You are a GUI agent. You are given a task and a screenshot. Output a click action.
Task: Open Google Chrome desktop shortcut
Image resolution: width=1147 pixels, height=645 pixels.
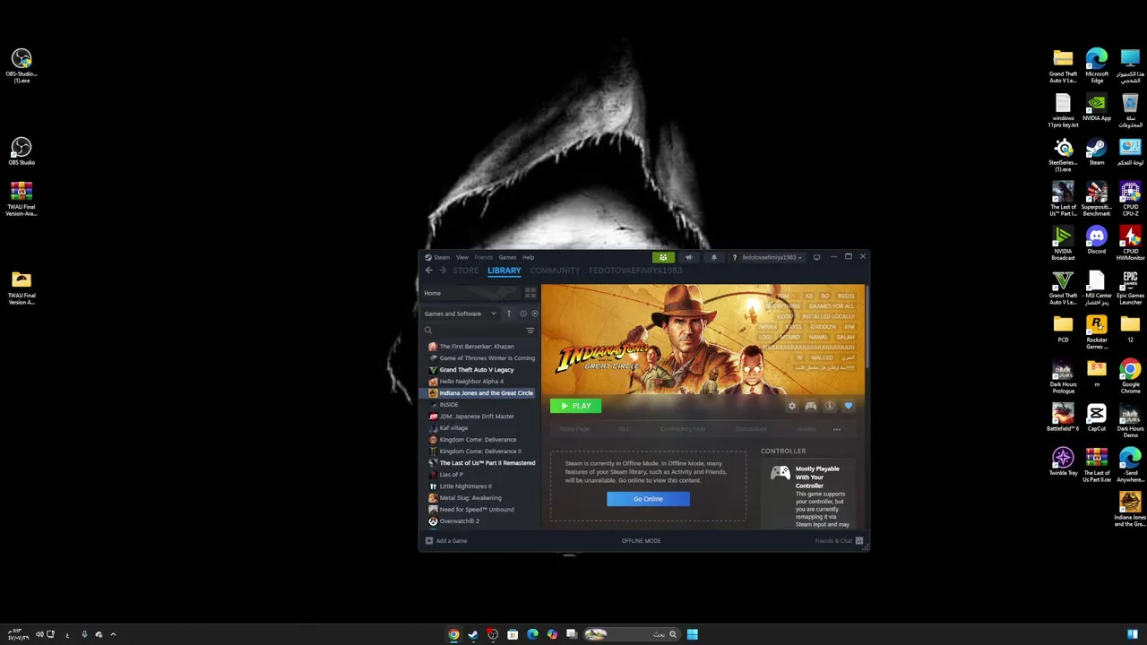point(1130,375)
